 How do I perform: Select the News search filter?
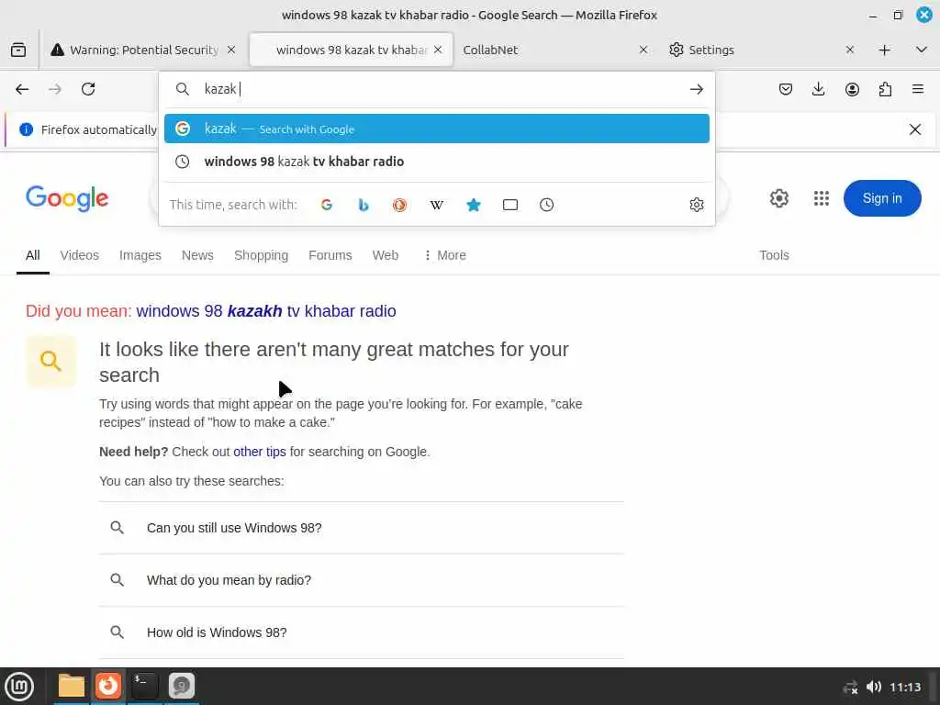click(x=198, y=255)
